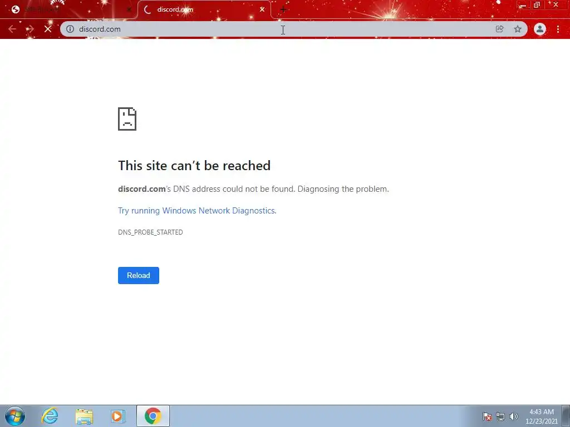570x427 pixels.
Task: Switch to the discord.com tab
Action: pyautogui.click(x=204, y=9)
